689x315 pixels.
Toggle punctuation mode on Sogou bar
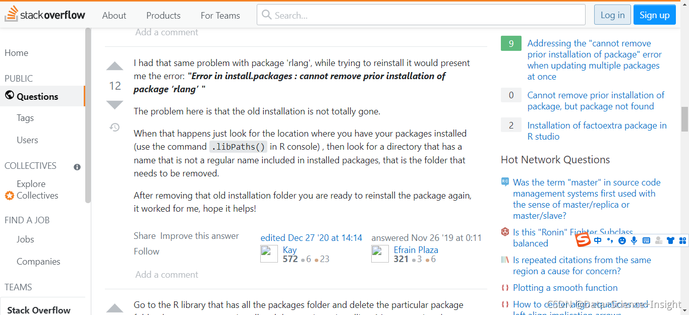pyautogui.click(x=610, y=240)
